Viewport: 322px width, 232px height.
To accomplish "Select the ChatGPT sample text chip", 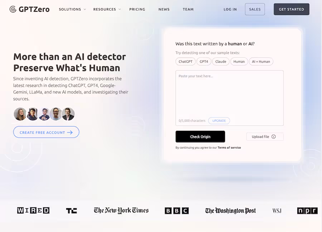I will (x=185, y=62).
